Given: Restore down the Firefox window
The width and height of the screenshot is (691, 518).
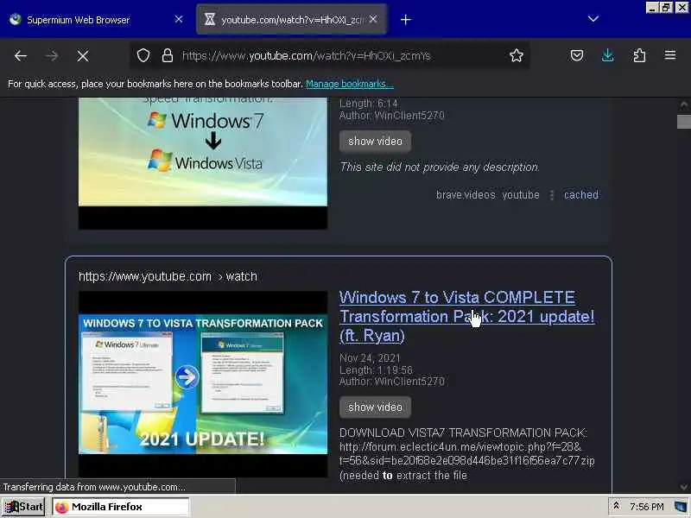Looking at the screenshot, I should (666, 7).
